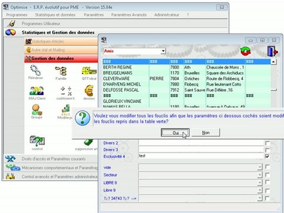Tick the Divers 3 checkbox

[267, 150]
